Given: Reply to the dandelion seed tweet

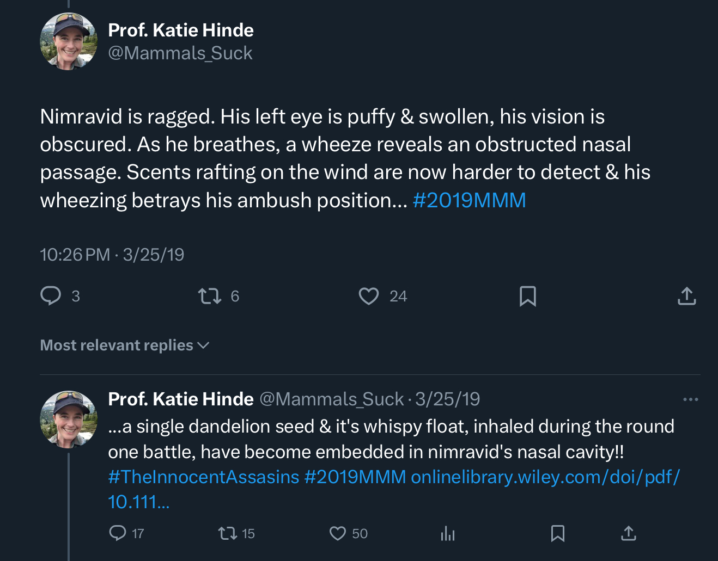Looking at the screenshot, I should point(118,533).
